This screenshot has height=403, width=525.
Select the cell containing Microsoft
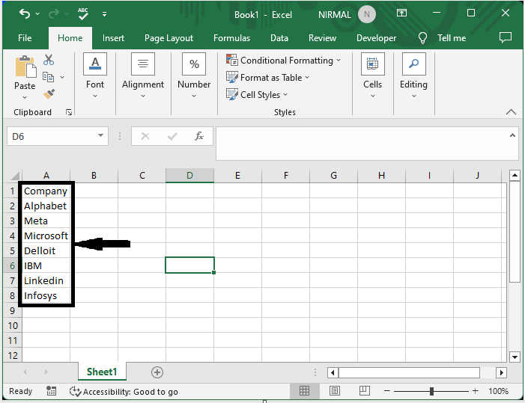coord(46,236)
